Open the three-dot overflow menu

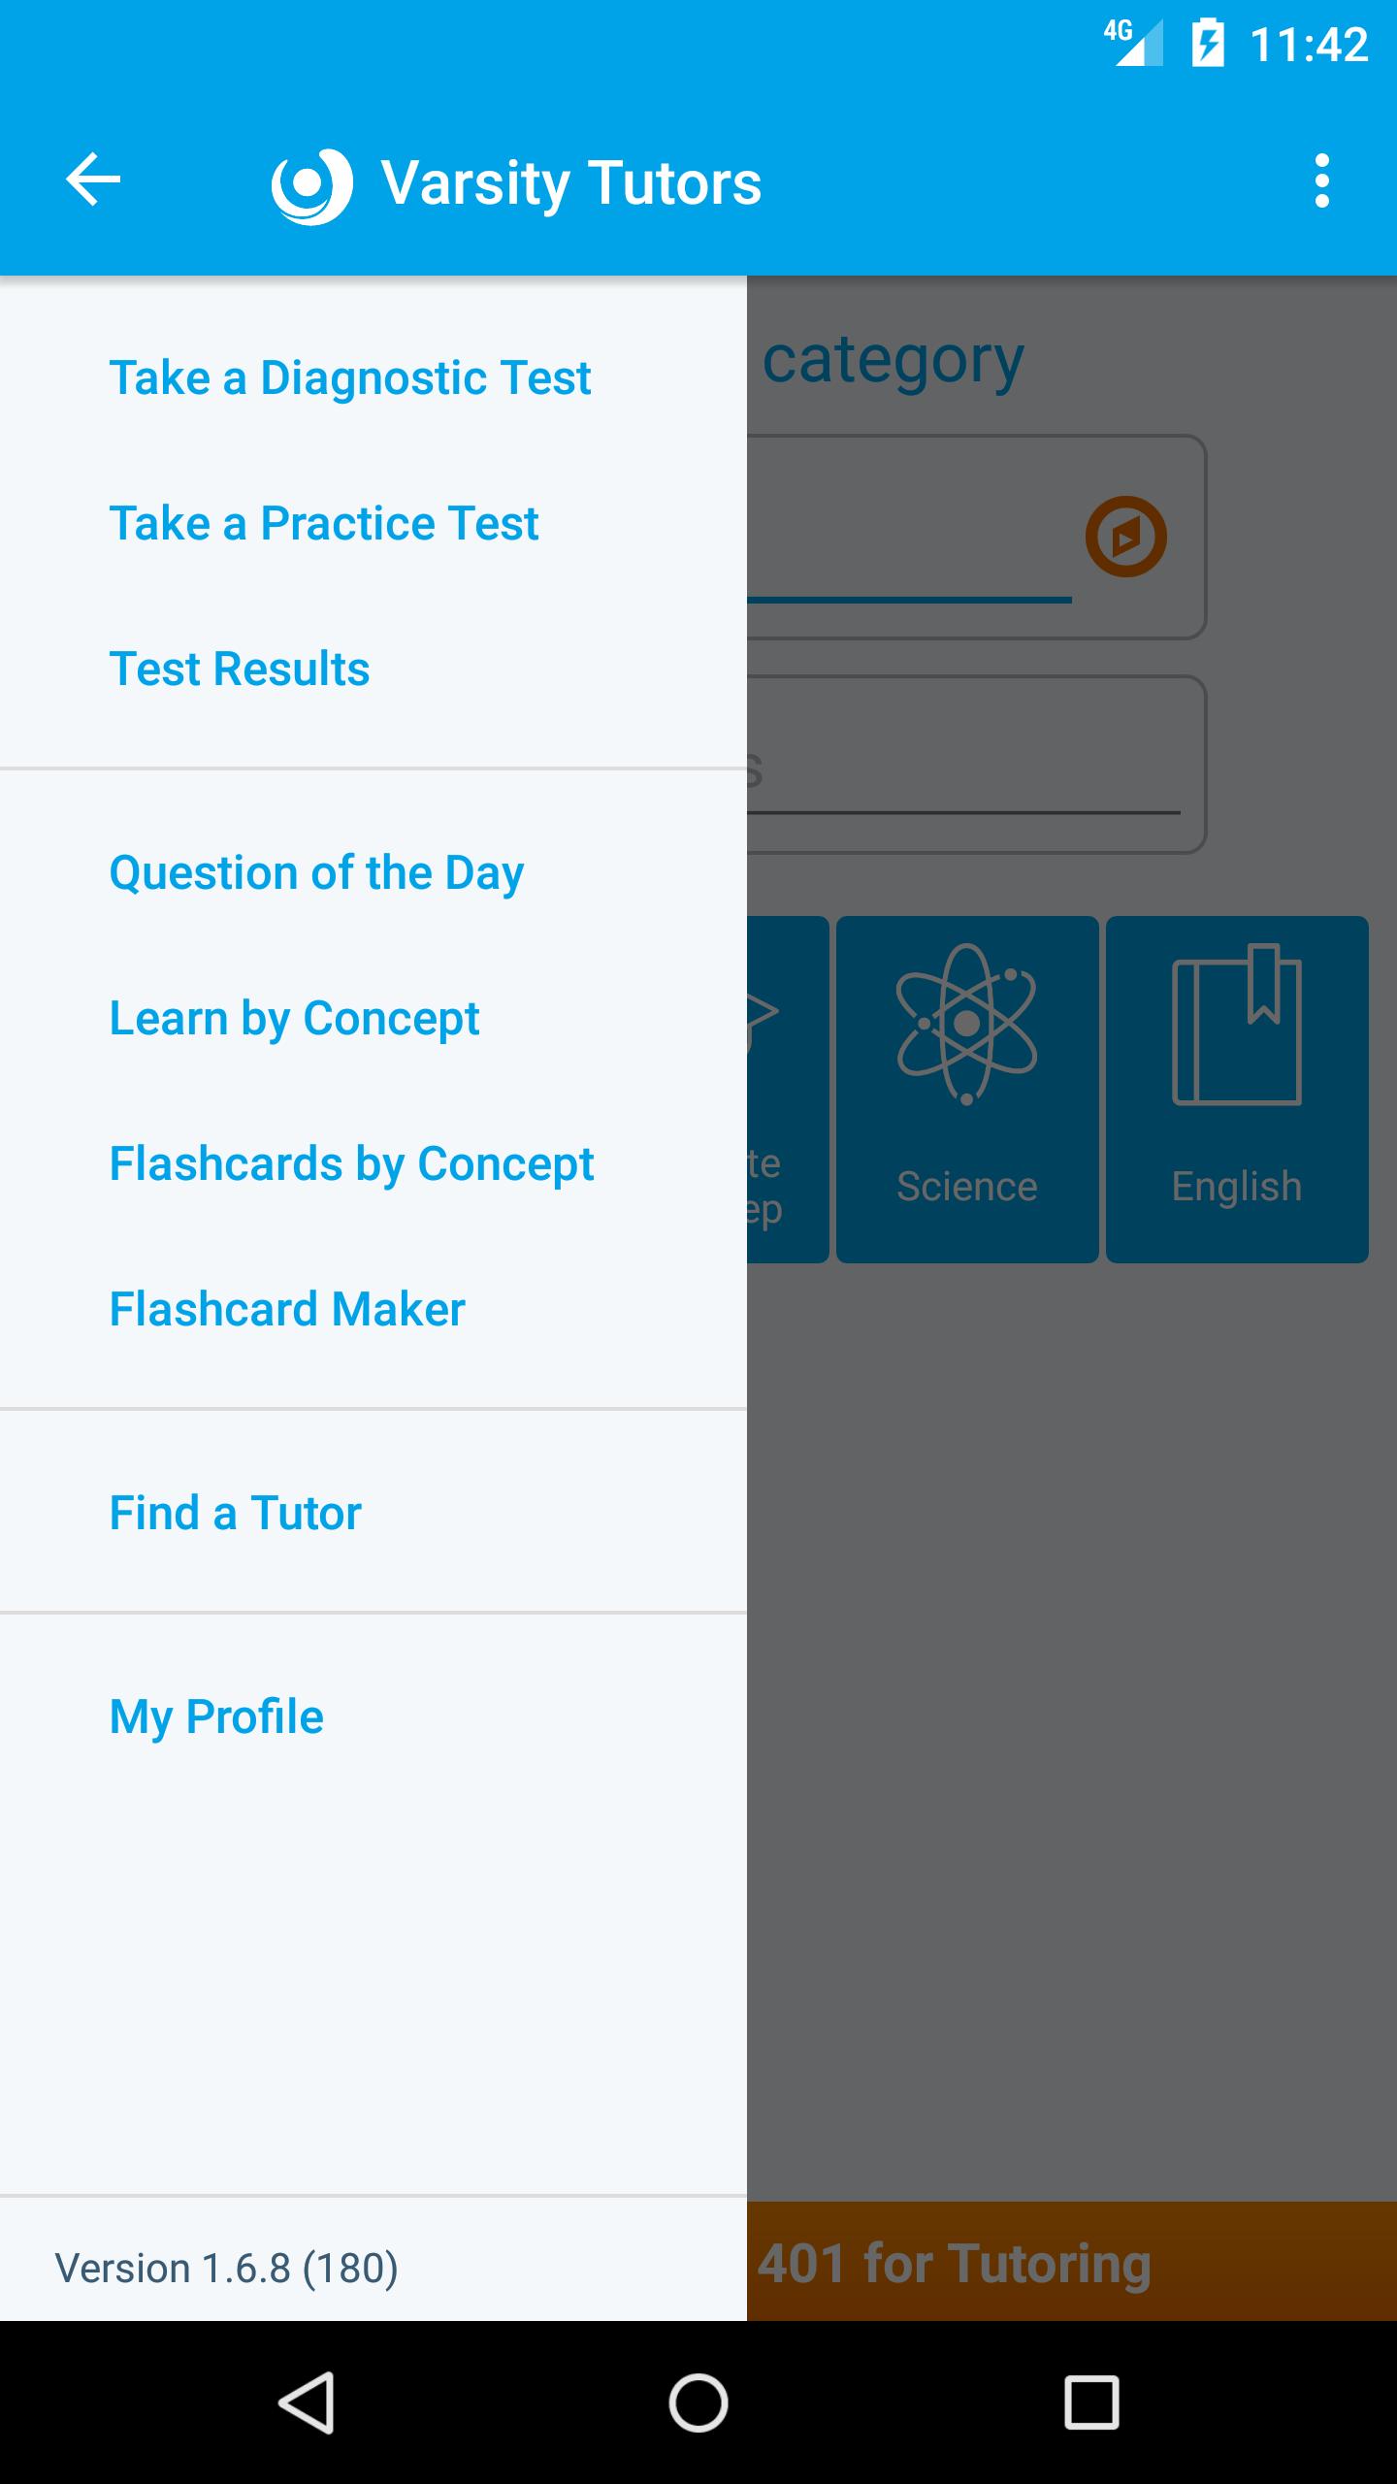1321,180
